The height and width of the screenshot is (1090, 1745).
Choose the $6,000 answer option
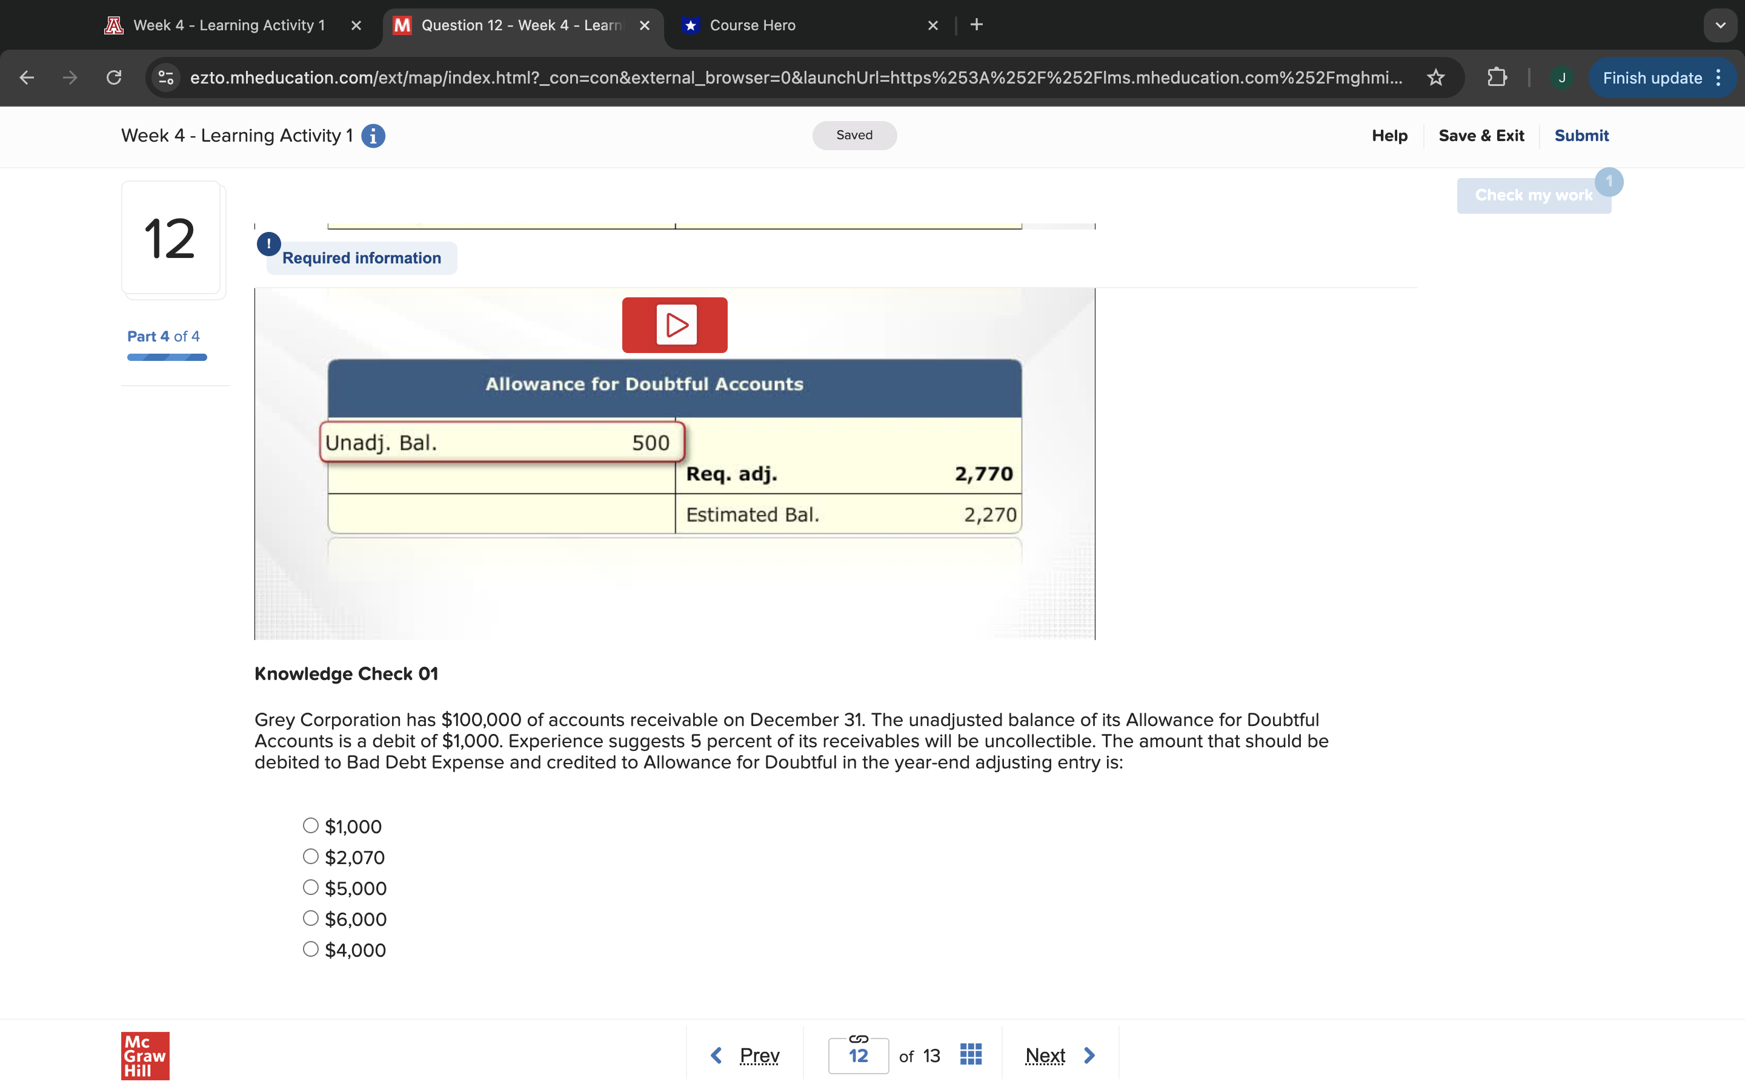click(x=311, y=919)
